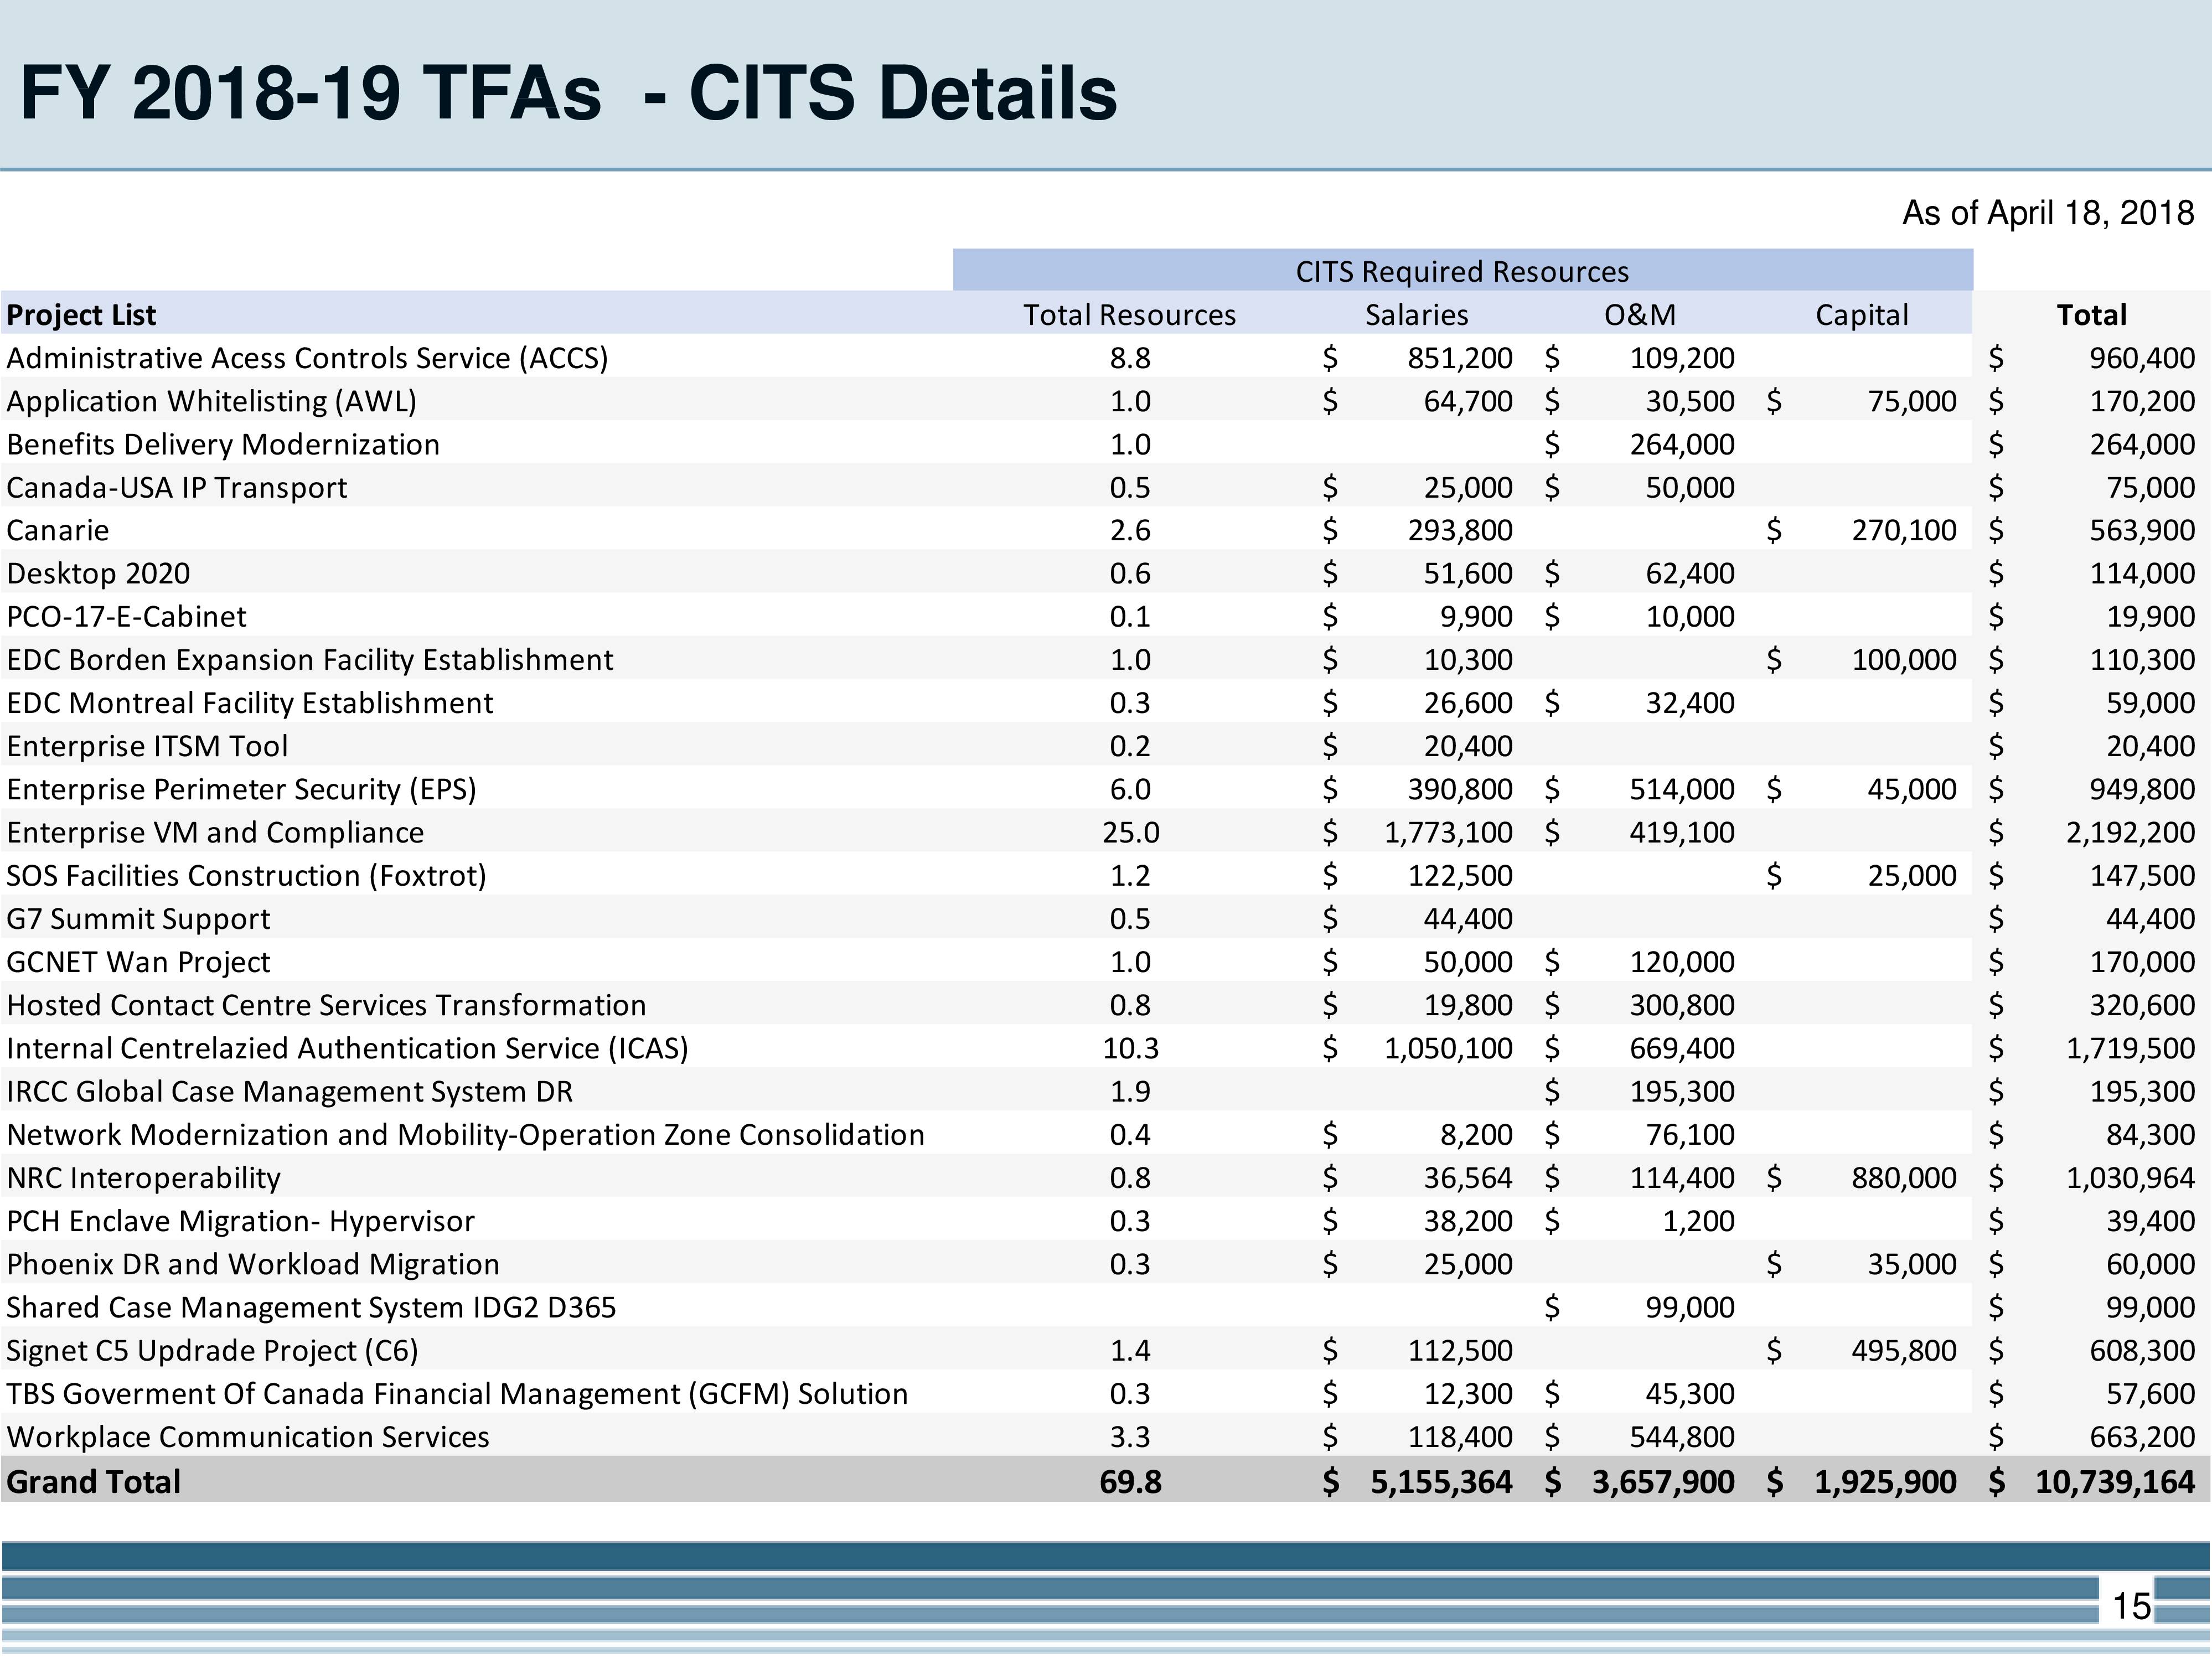The image size is (2212, 1659).
Task: Select Enterprise VM total resources value 25.0
Action: coord(1131,832)
